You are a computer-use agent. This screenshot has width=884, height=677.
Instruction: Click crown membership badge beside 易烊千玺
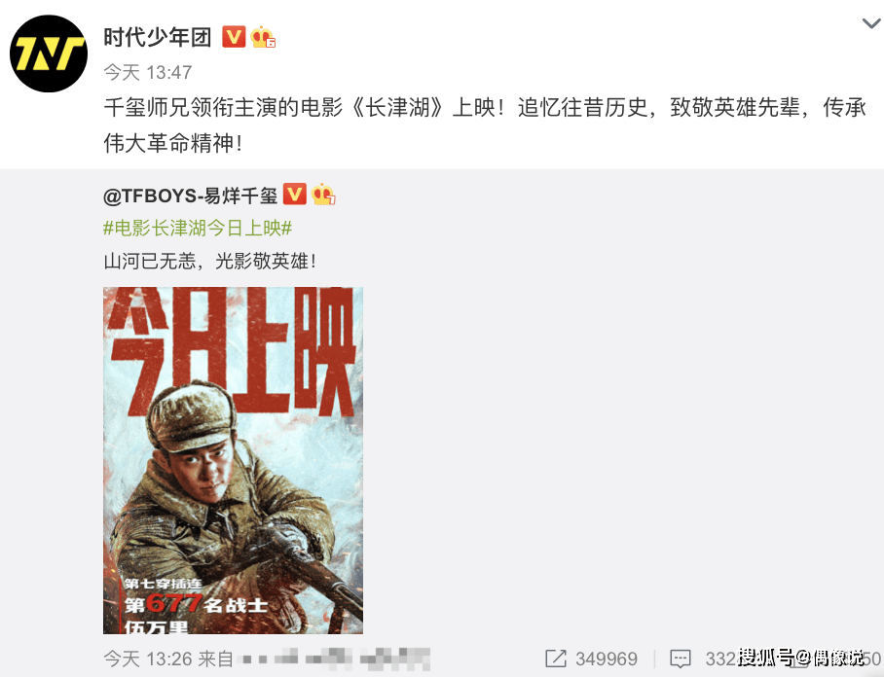point(323,195)
